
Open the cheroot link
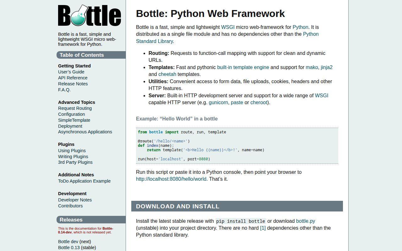[259, 103]
